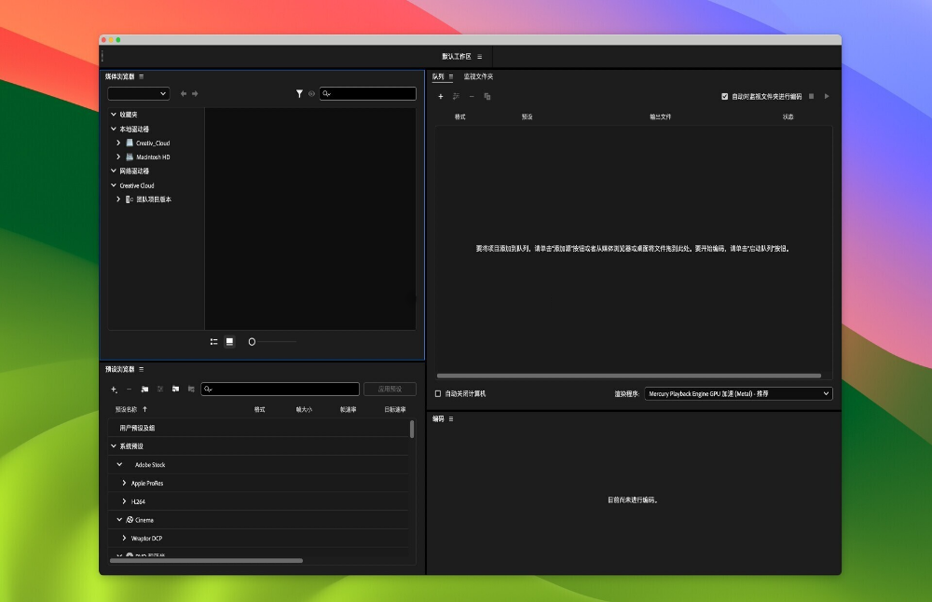Uncheck 自动对监视文件夹进行编码 checkbox
Image resolution: width=932 pixels, height=602 pixels.
click(x=725, y=96)
